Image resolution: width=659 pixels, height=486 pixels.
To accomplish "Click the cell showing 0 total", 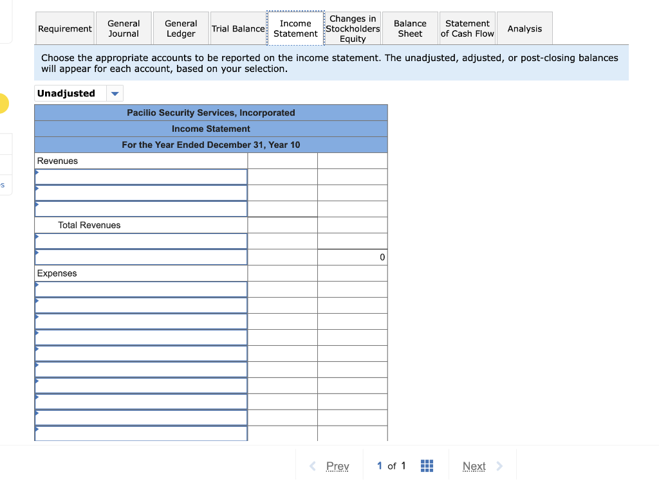I will 353,257.
